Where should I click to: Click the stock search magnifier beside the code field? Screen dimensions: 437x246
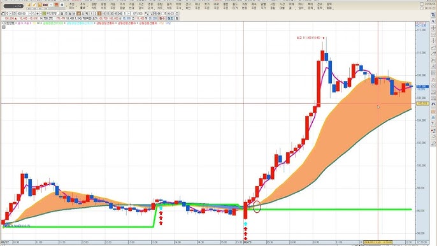click(33, 13)
